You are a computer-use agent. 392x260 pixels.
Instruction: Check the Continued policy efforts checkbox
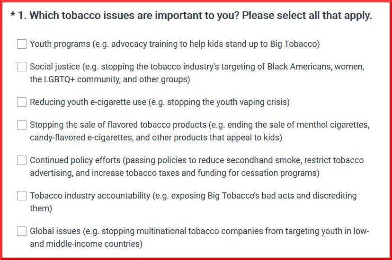click(22, 160)
